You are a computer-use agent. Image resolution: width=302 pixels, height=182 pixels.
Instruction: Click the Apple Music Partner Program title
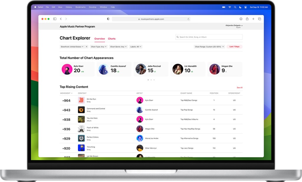click(x=77, y=27)
